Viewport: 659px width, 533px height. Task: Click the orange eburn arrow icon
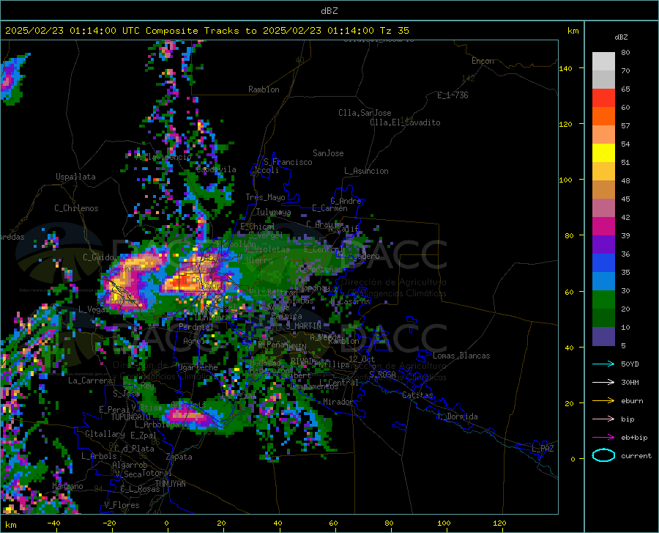click(x=603, y=401)
